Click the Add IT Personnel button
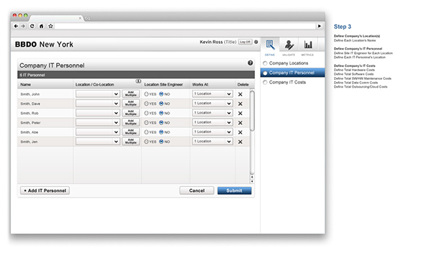 pyautogui.click(x=45, y=191)
